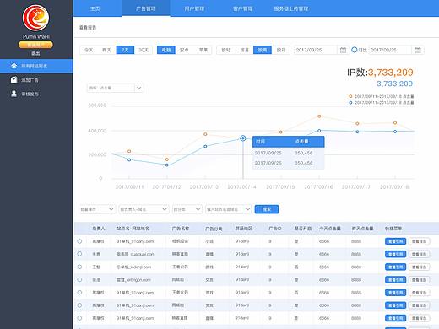Group the chart data by 按日
Viewport: 439px width, 329px height.
[244, 50]
